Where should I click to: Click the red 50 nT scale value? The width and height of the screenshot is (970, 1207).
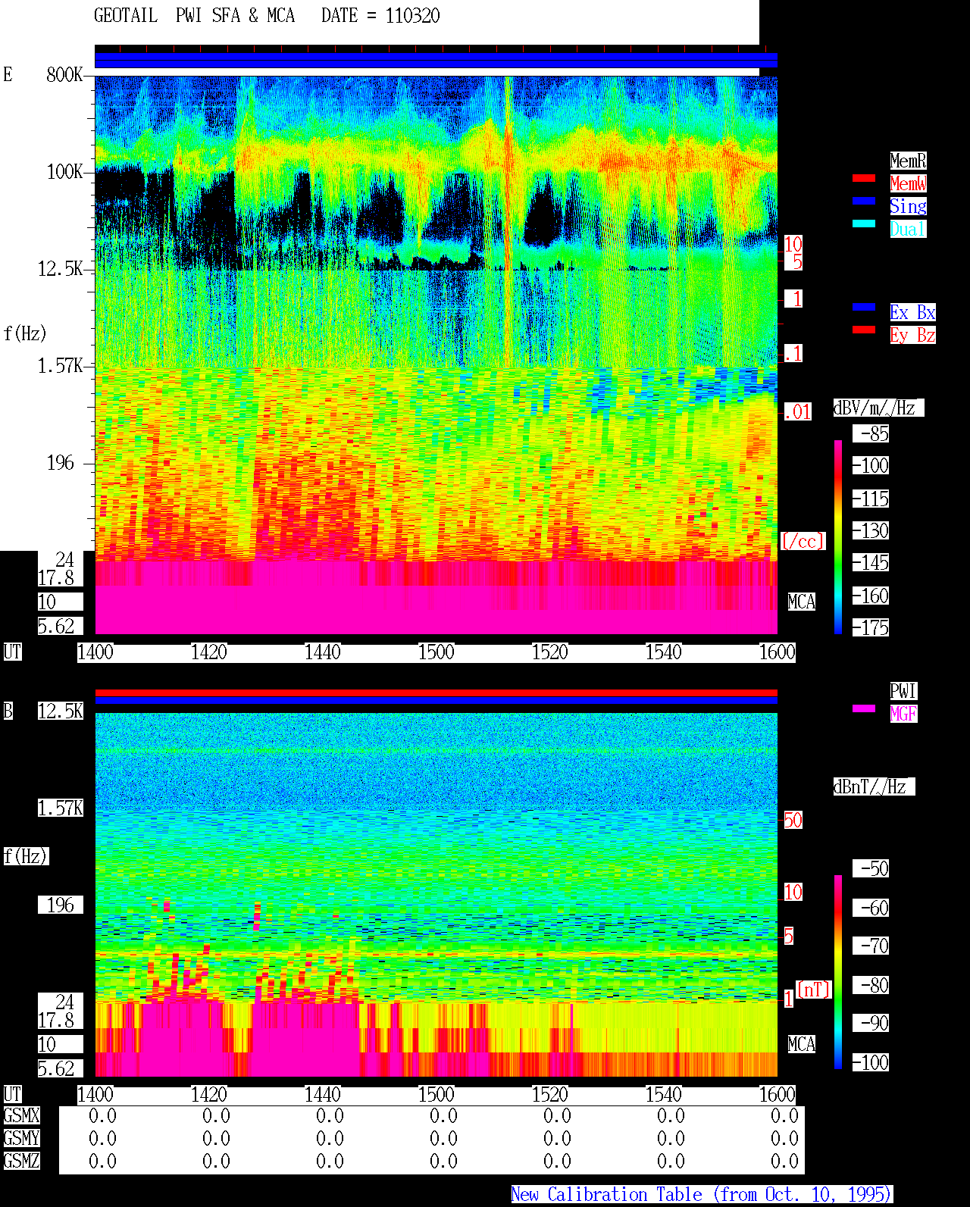(x=793, y=820)
